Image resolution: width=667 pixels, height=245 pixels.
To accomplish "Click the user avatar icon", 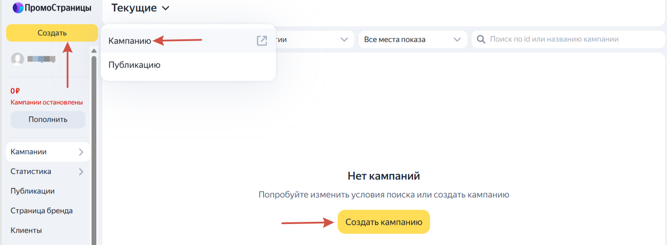I will point(18,59).
